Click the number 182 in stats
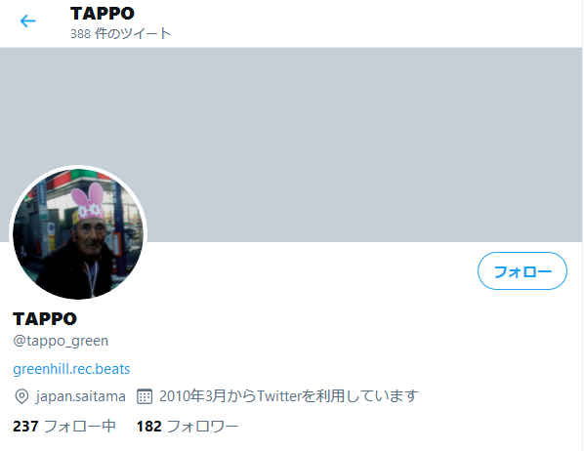The width and height of the screenshot is (584, 451). point(149,427)
